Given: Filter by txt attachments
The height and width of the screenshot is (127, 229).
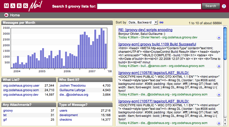Looking at the screenshot, I should pos(5,115).
